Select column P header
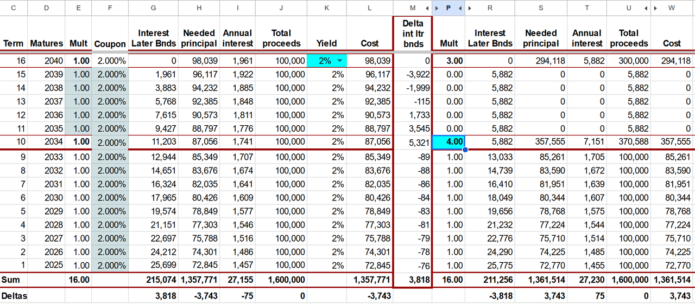Viewport: 695px width, 304px height. [448, 8]
